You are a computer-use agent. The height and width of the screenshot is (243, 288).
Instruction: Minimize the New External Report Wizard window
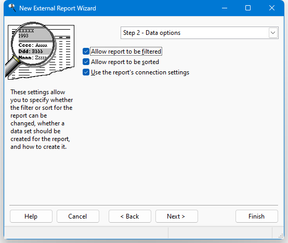click(225, 8)
